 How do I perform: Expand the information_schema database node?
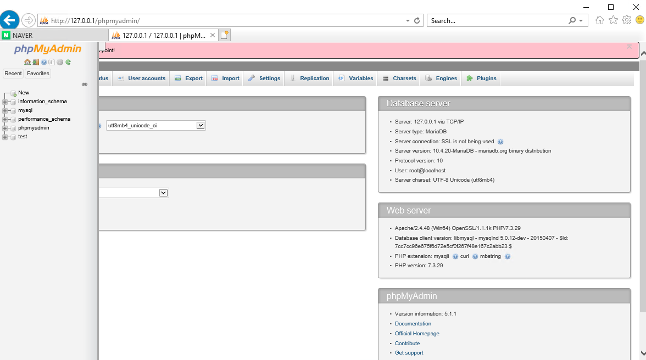pyautogui.click(x=5, y=102)
